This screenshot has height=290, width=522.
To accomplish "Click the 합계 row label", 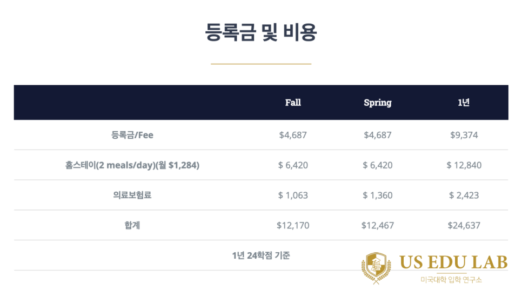I will (x=132, y=225).
